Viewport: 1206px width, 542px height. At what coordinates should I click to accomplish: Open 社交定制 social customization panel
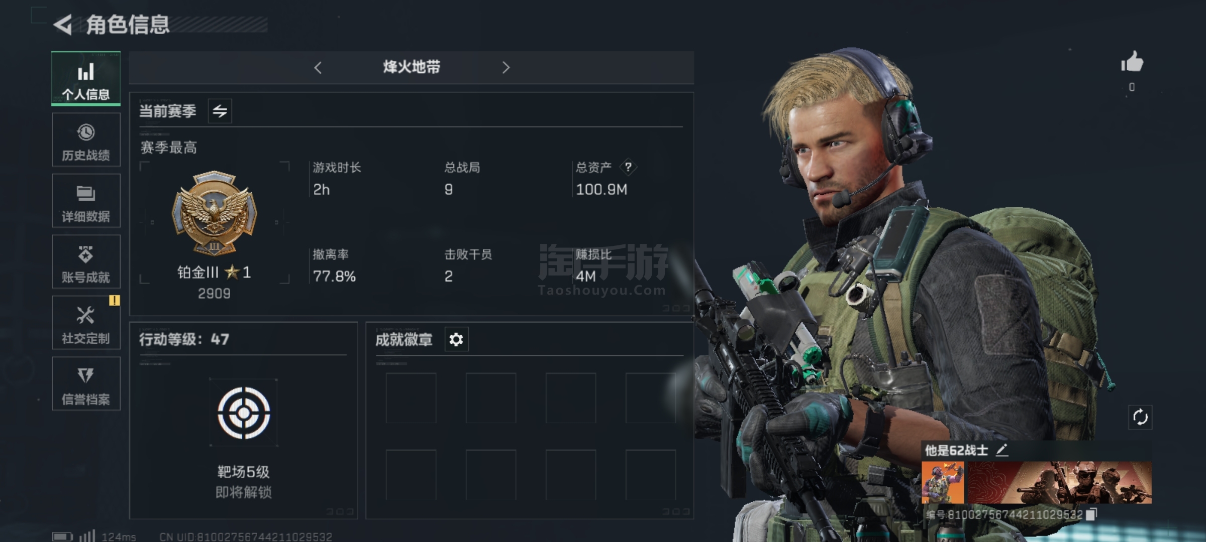coord(86,322)
